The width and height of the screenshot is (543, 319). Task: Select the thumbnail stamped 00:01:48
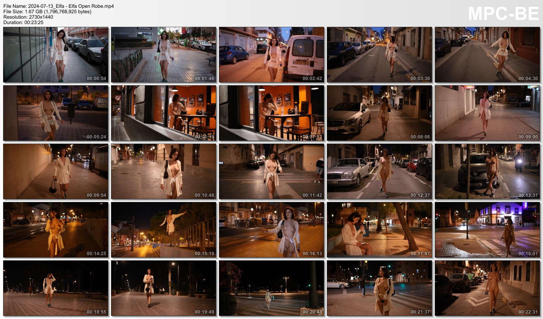click(x=164, y=55)
